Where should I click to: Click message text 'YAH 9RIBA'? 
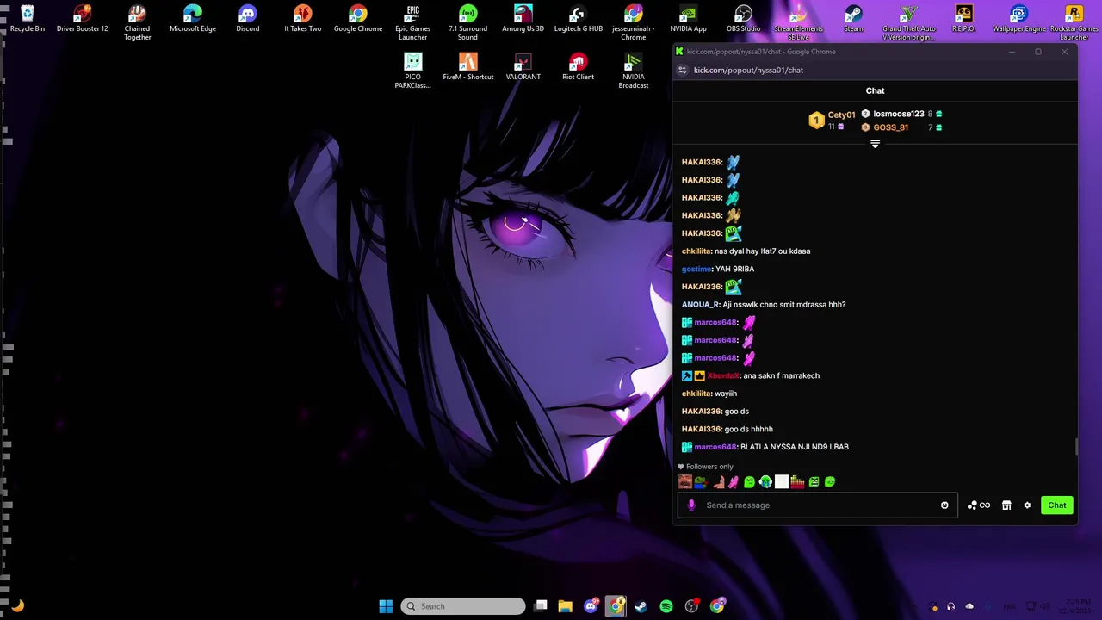[x=735, y=269]
